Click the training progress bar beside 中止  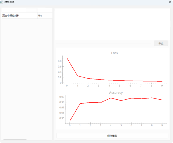(x=103, y=43)
